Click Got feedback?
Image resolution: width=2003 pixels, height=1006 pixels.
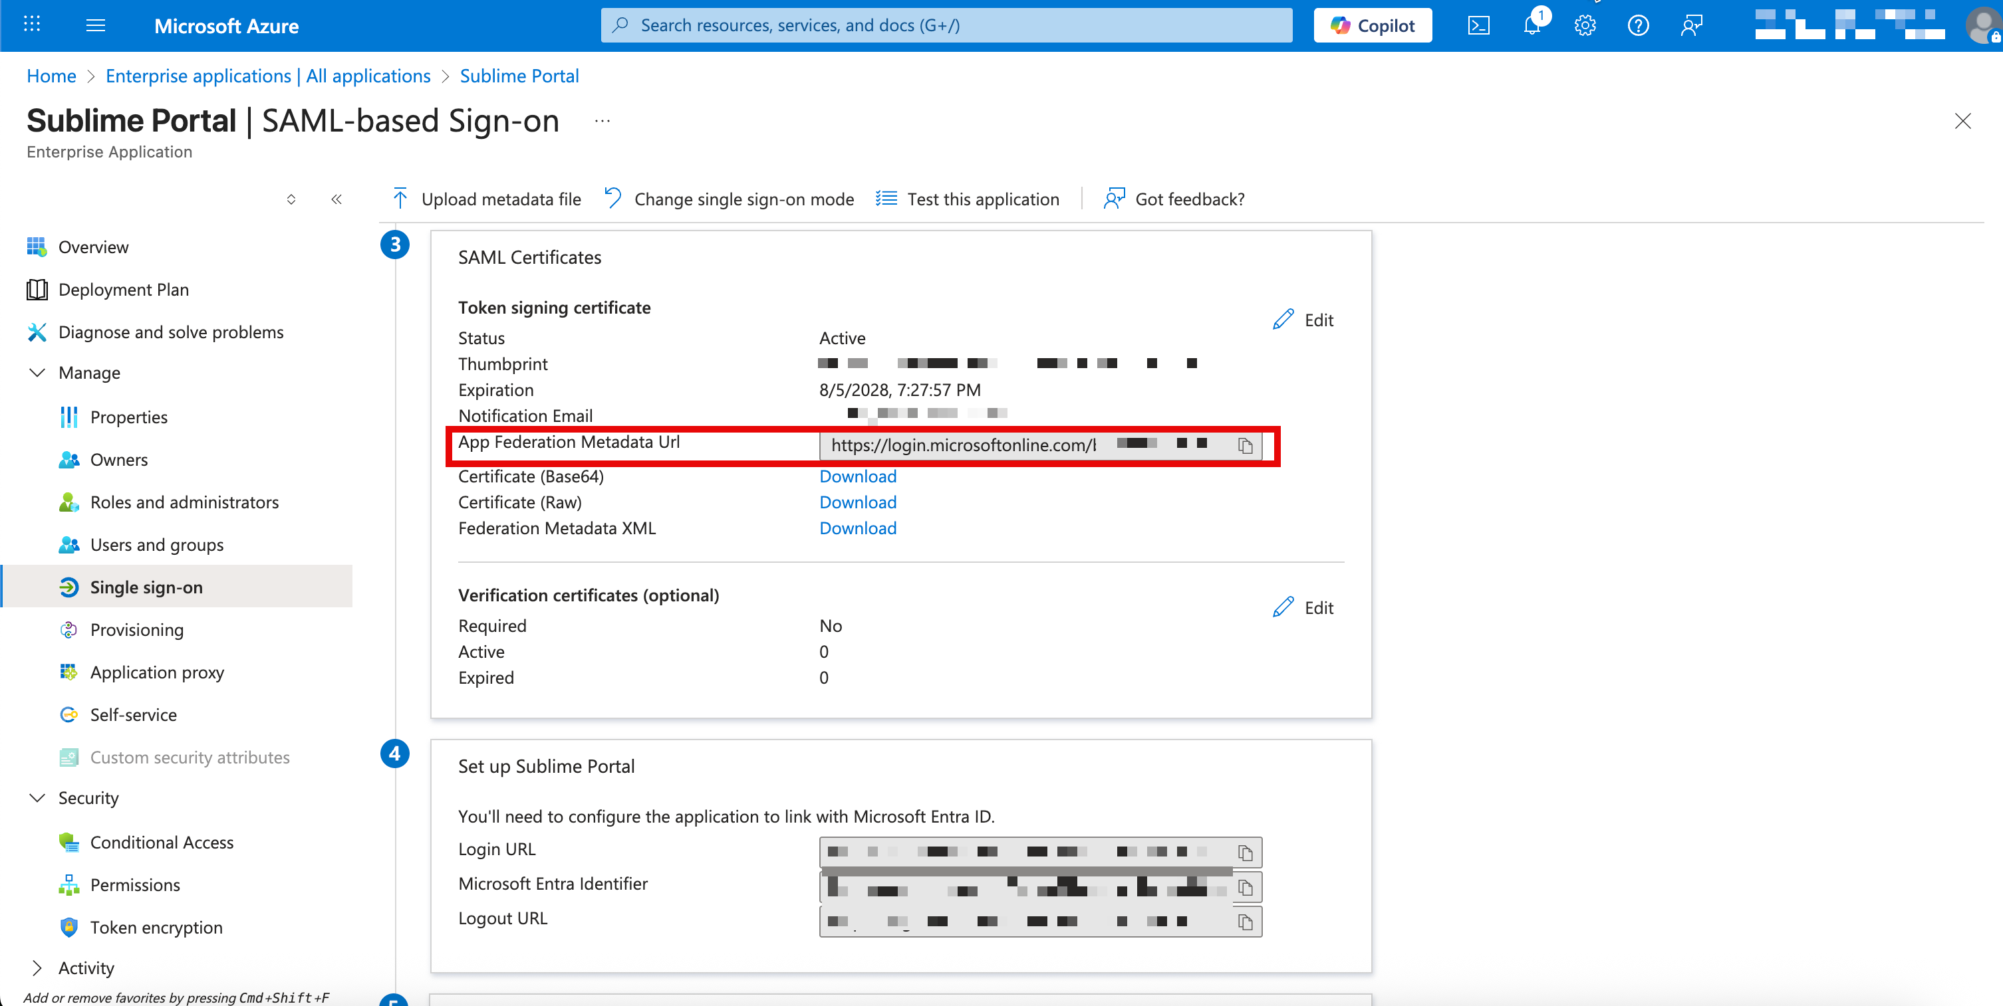[1174, 199]
